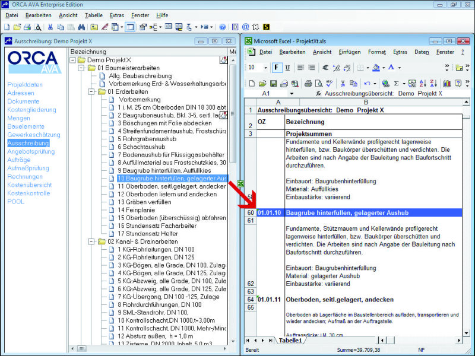Open ORCA help via blue question mark icon
Screen dimensions: 475x356
tap(223, 27)
